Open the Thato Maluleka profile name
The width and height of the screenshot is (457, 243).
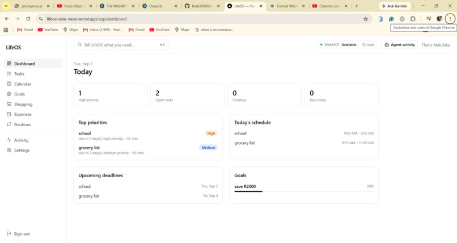435,45
